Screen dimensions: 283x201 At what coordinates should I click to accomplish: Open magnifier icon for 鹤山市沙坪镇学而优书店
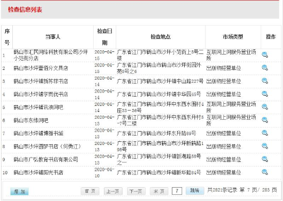point(265,94)
